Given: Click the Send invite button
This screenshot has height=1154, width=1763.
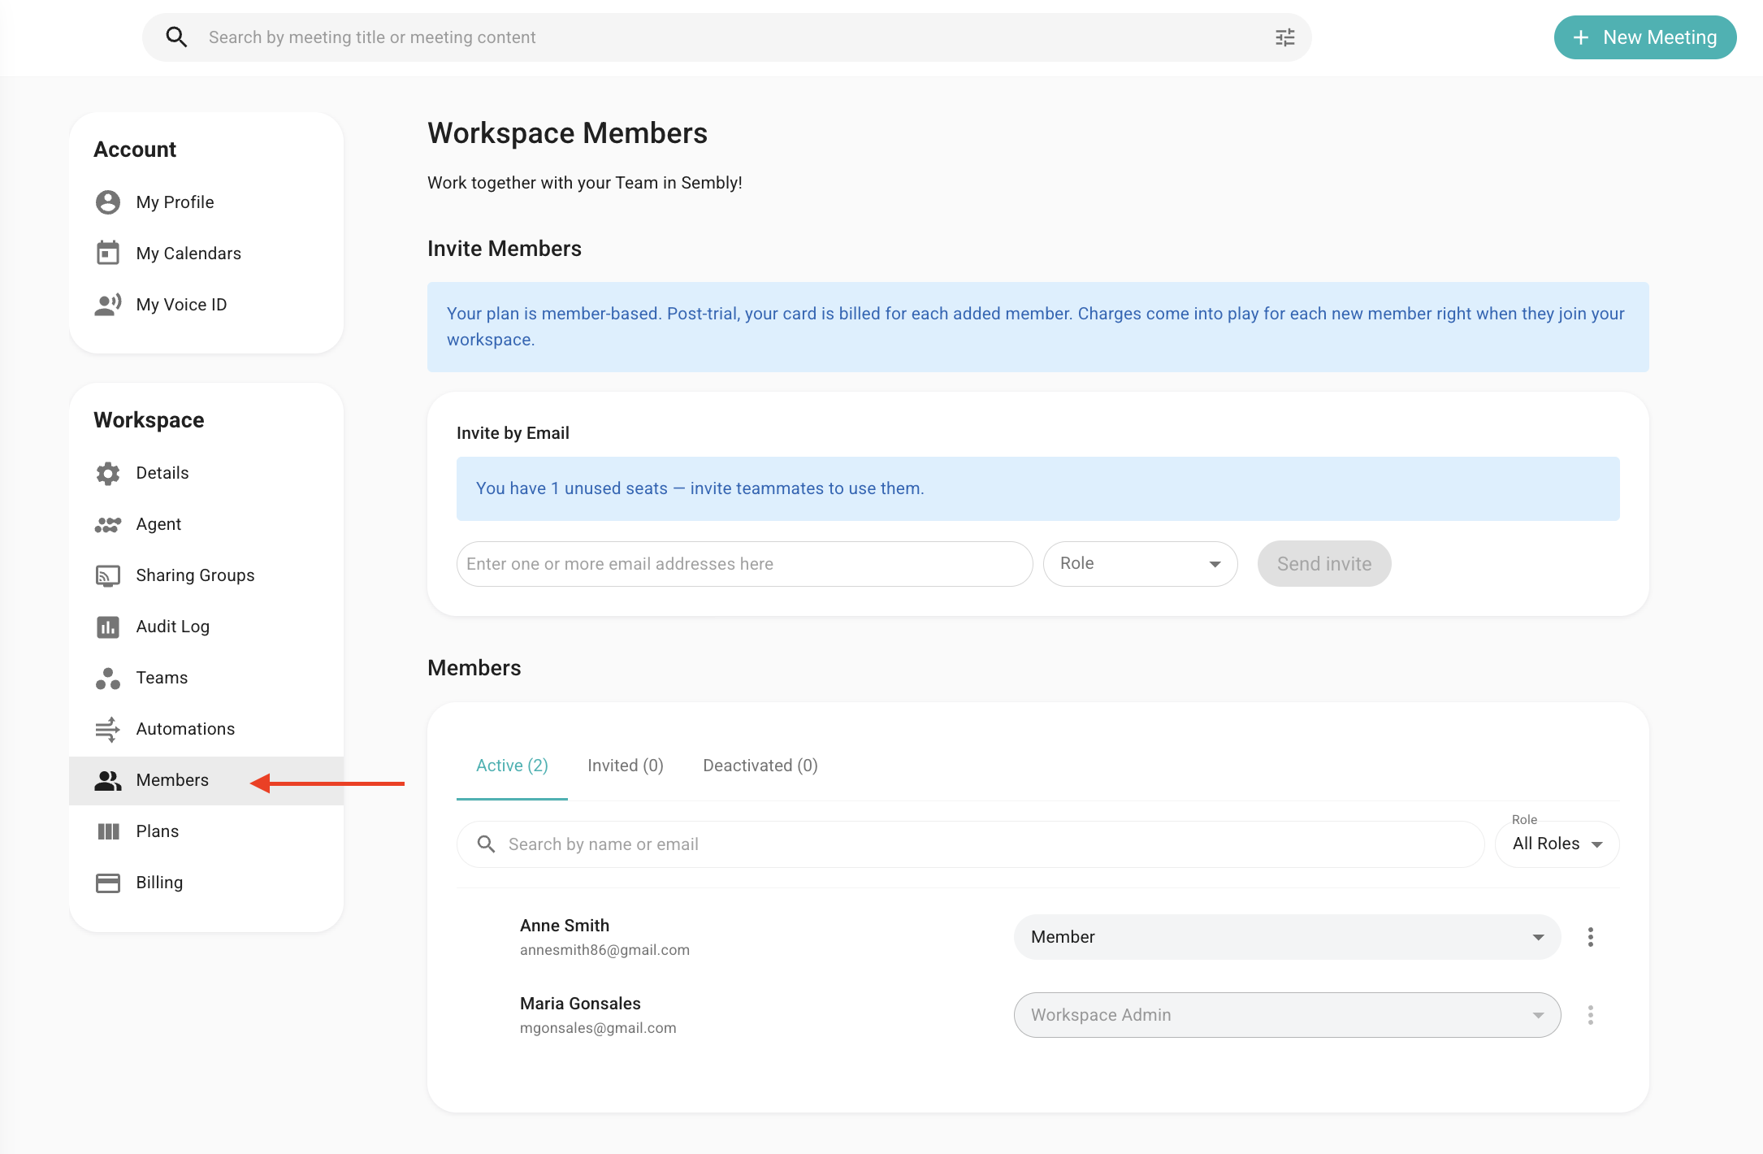Looking at the screenshot, I should click(1324, 564).
